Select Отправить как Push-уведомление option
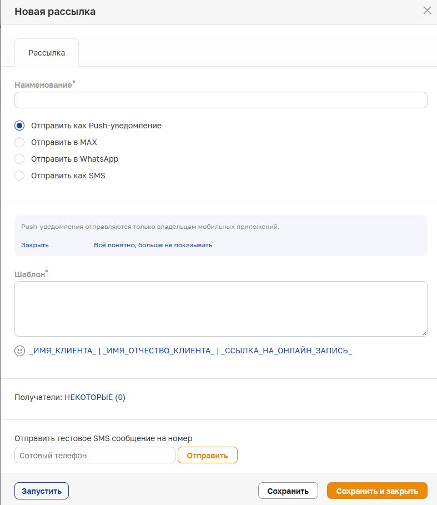 point(20,126)
